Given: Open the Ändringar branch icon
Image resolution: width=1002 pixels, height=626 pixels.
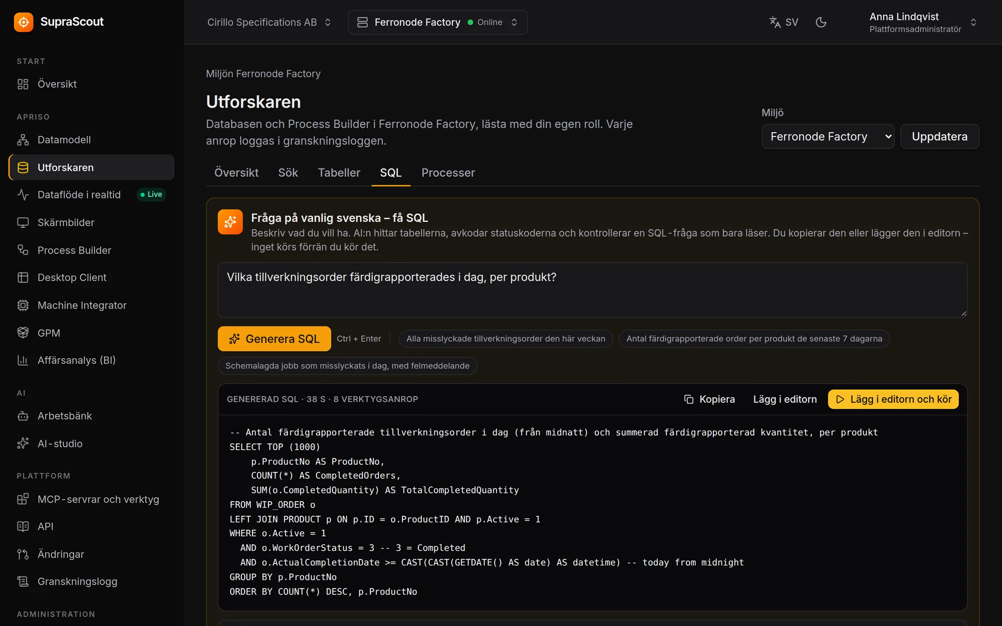Looking at the screenshot, I should click(x=23, y=554).
